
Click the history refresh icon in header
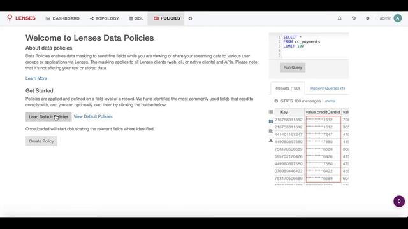click(x=354, y=18)
